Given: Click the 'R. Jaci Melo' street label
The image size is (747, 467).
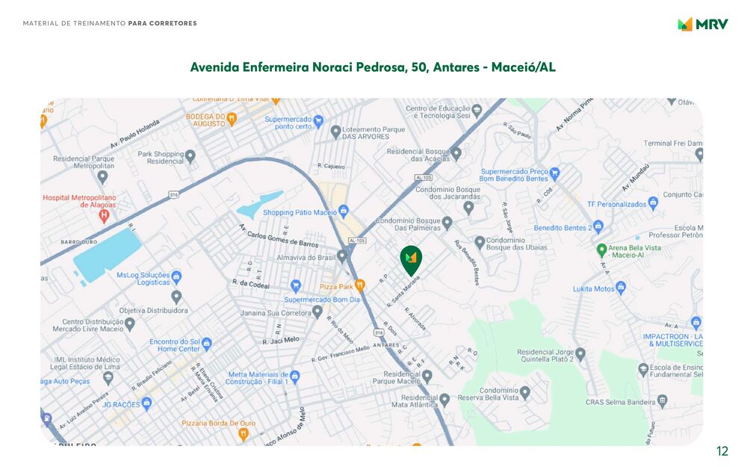Looking at the screenshot, I should [281, 341].
